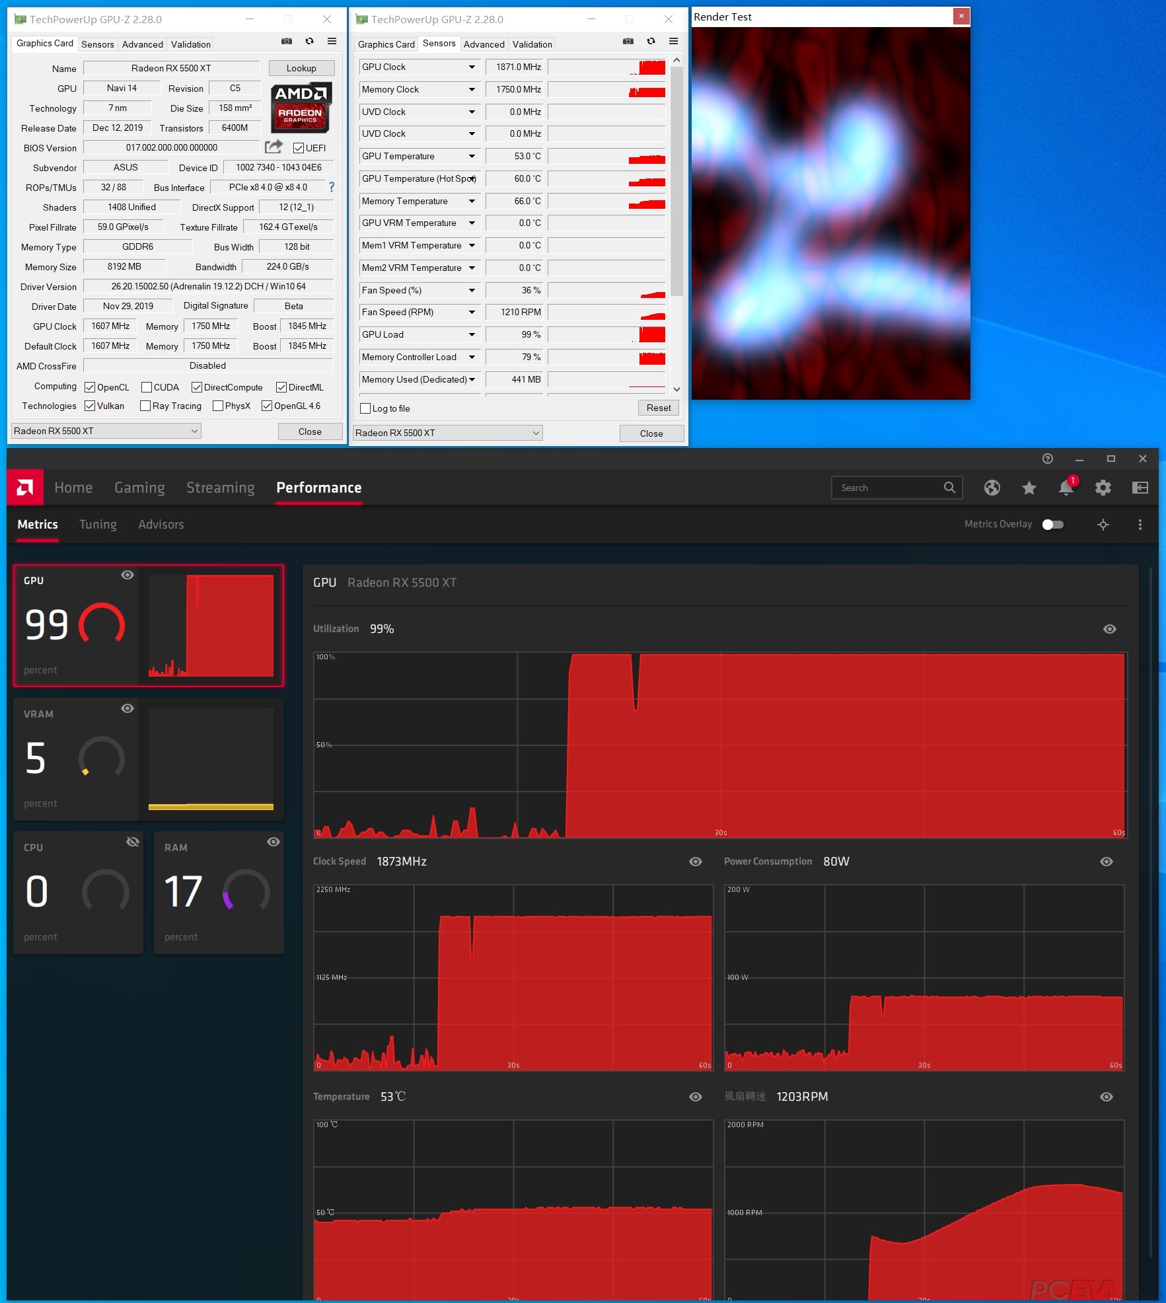This screenshot has height=1303, width=1166.
Task: Open Advanced tab in GPU-Z Graphics Card window
Action: (142, 44)
